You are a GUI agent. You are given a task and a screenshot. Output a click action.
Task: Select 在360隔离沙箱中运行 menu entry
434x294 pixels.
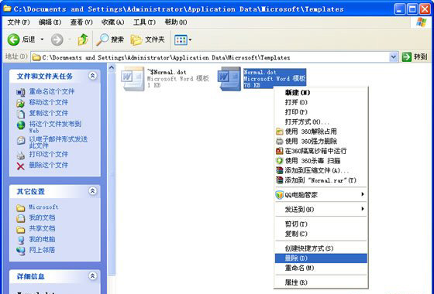[321, 151]
